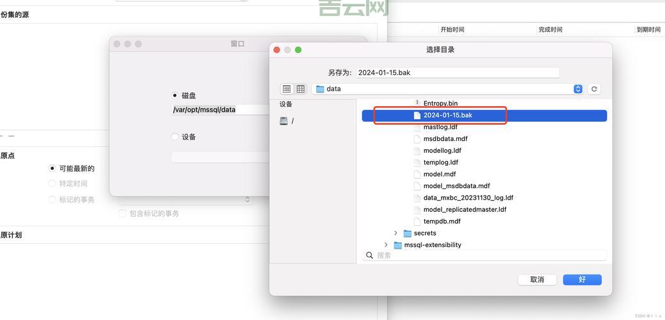Viewport: 665px width, 320px height.
Task: Click file icon of tempdb.mdf
Action: (x=417, y=221)
